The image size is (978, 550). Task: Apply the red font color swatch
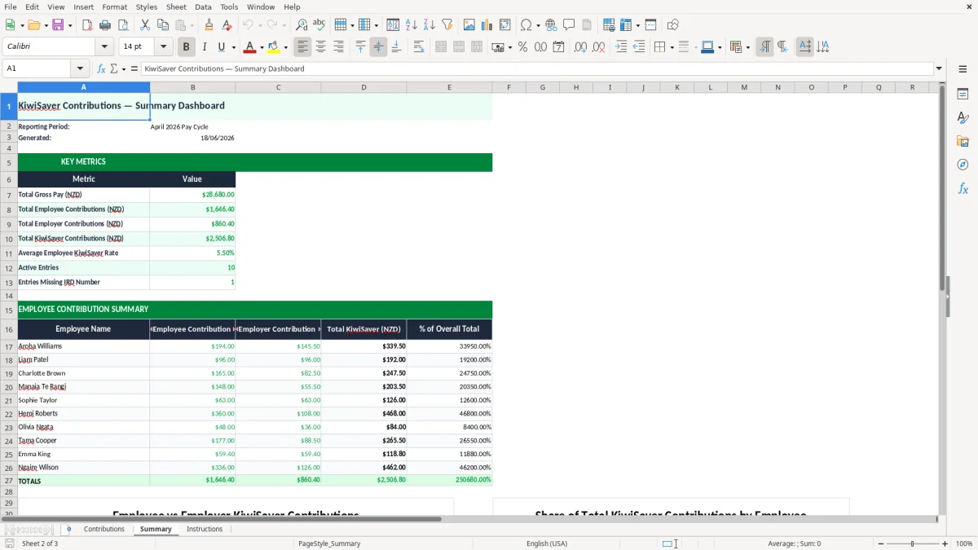click(250, 47)
